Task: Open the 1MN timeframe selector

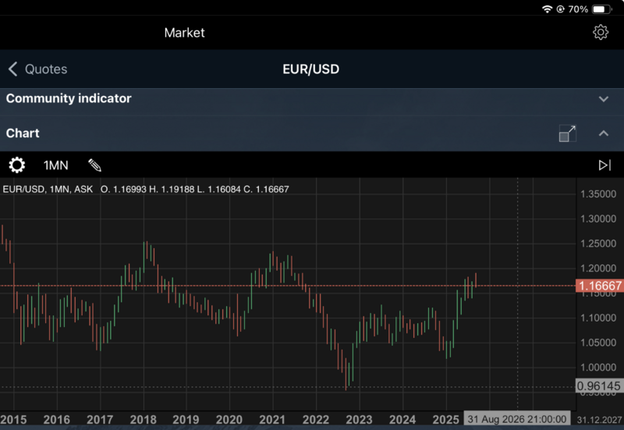Action: pyautogui.click(x=56, y=165)
